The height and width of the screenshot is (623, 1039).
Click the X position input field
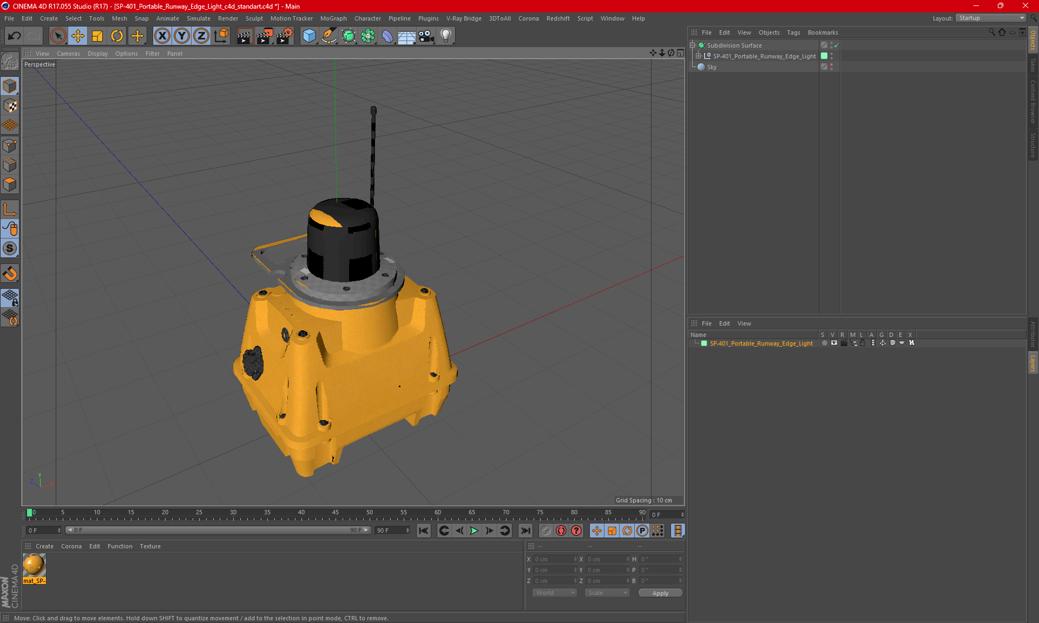click(555, 559)
